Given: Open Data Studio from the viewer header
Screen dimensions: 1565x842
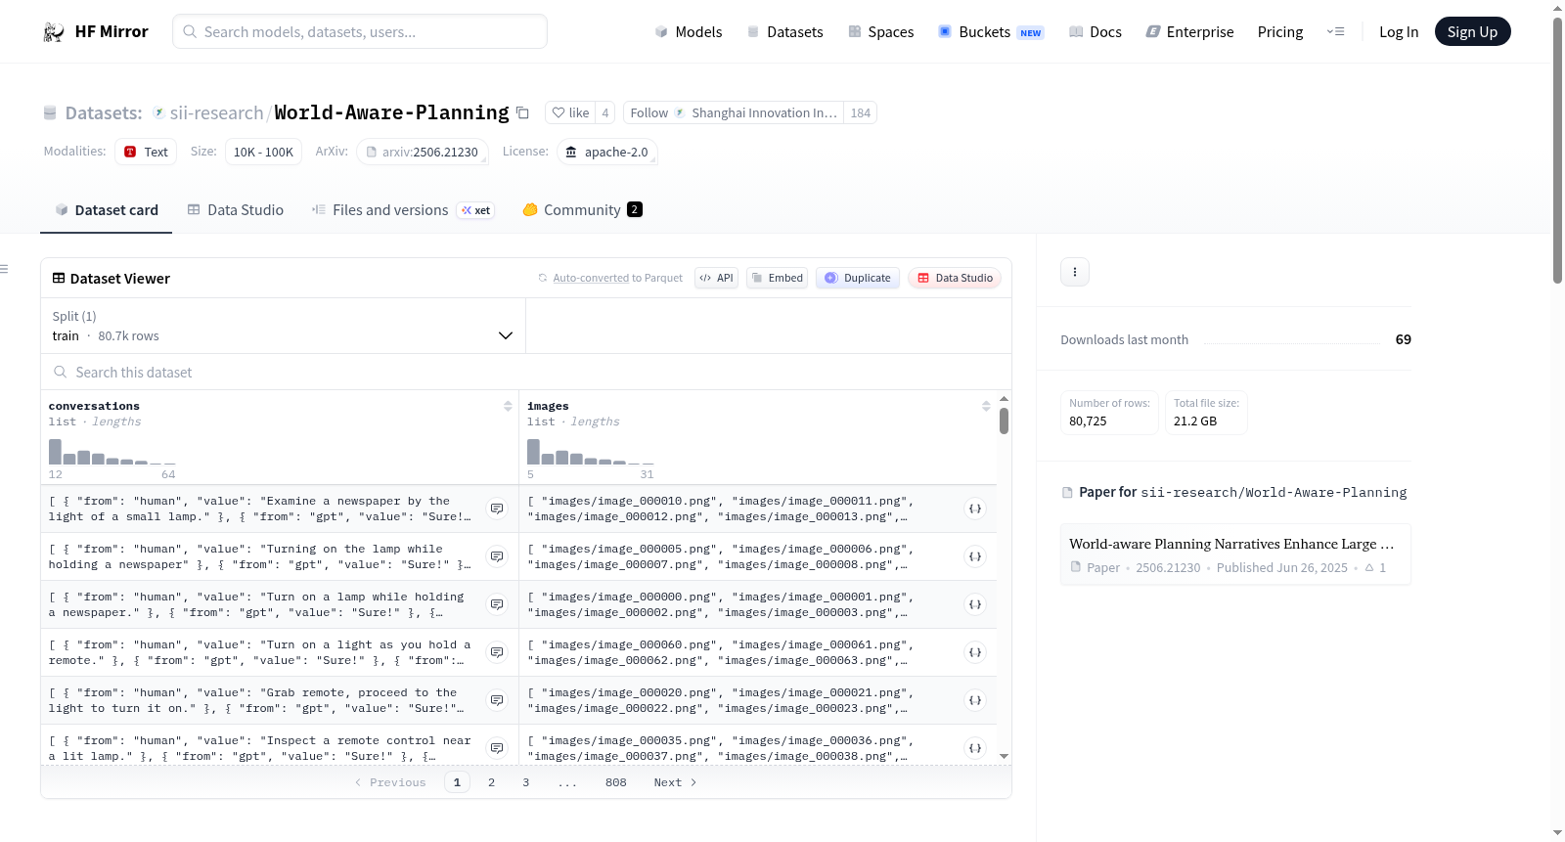Looking at the screenshot, I should click(x=955, y=279).
